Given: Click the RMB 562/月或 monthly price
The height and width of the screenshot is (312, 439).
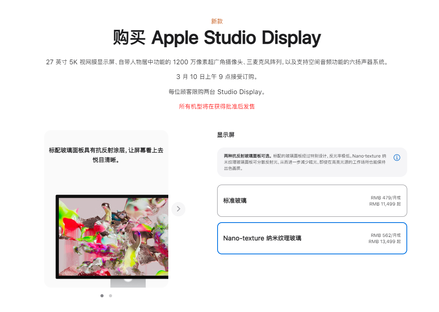Looking at the screenshot, I should coord(386,235).
